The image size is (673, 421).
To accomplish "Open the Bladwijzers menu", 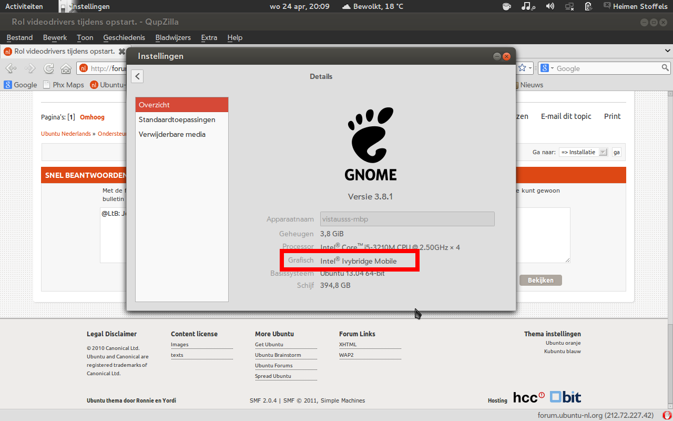I will (x=173, y=37).
